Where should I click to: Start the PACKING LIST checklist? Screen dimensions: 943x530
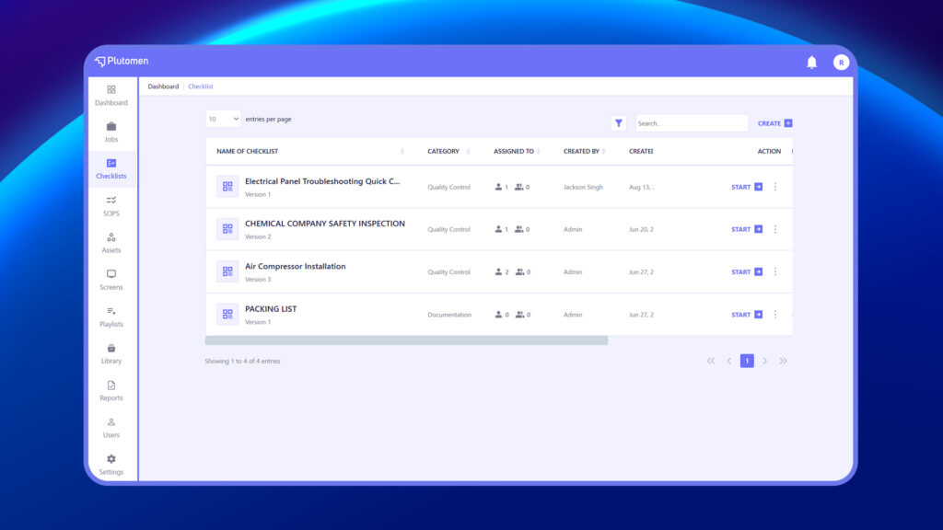click(747, 315)
